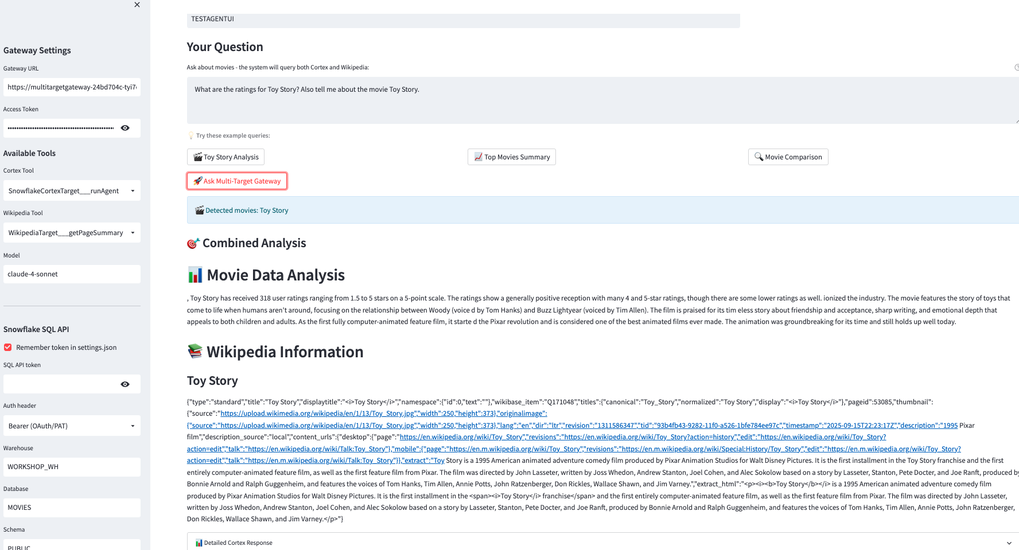Open the en.wikipedia.org Toy_Story page link
The image size is (1019, 550).
click(x=461, y=437)
